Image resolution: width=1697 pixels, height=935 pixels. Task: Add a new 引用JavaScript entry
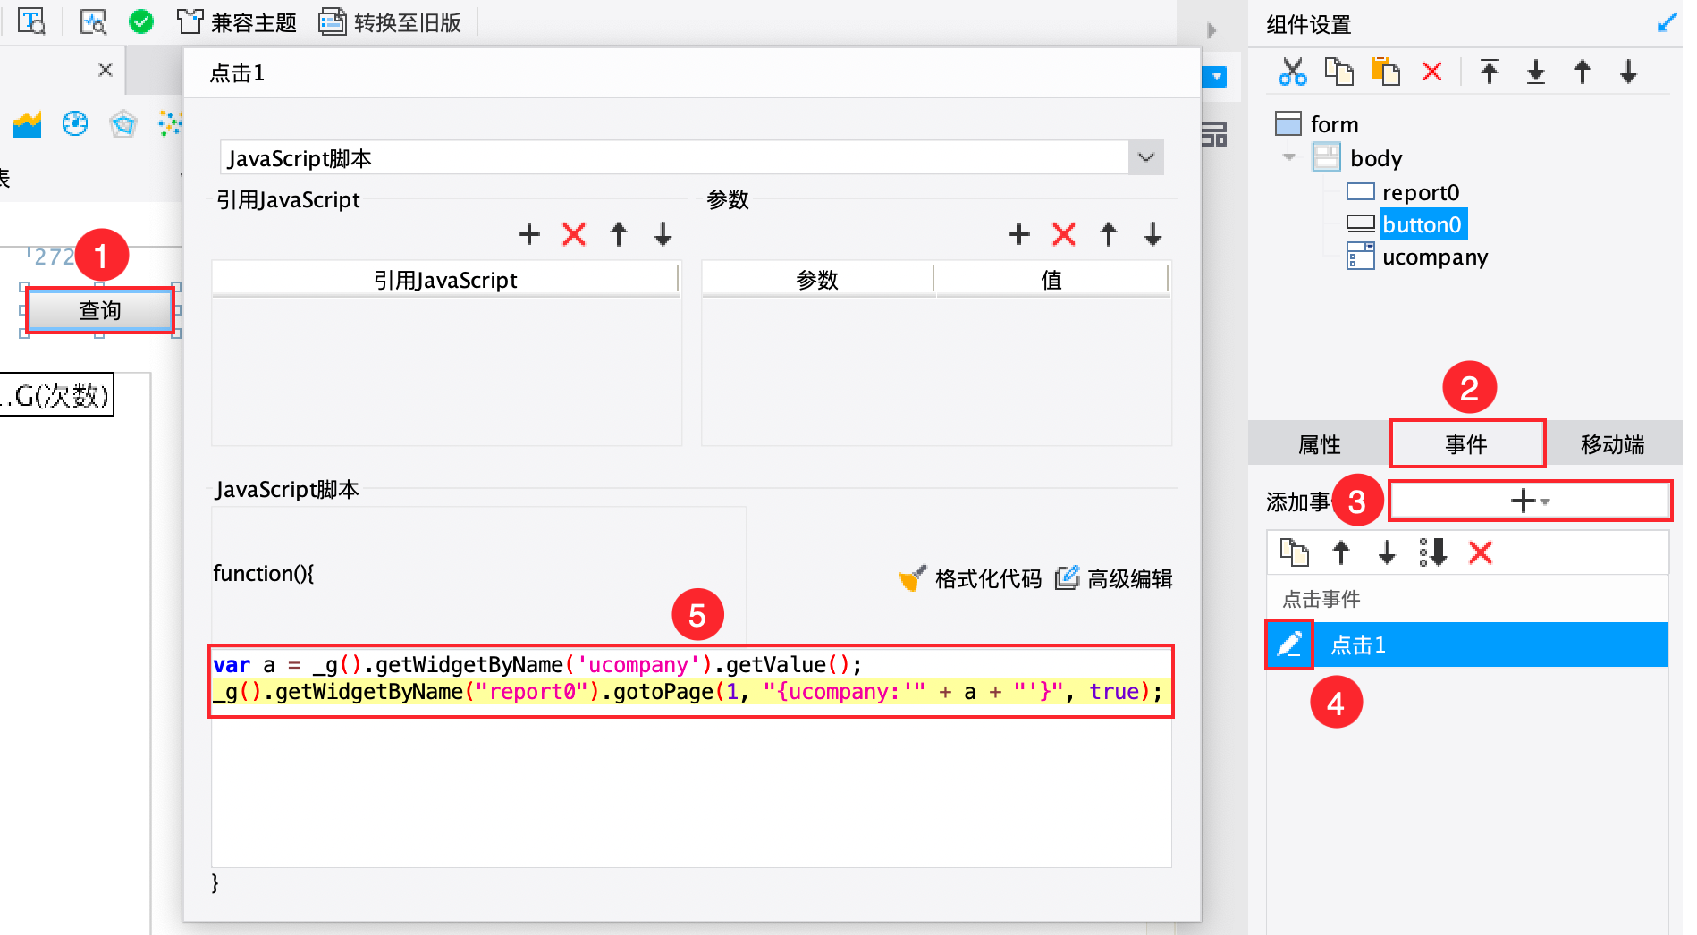click(529, 234)
